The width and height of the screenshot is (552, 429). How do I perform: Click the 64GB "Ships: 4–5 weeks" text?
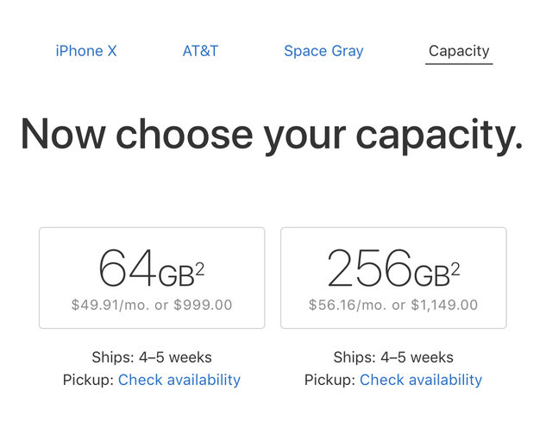point(152,357)
